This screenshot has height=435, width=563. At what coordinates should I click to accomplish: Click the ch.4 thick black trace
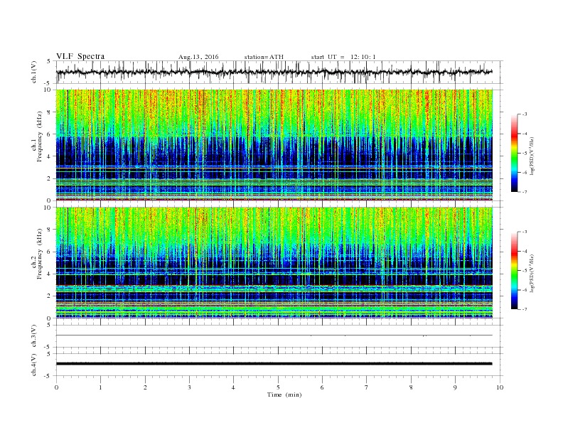point(274,364)
